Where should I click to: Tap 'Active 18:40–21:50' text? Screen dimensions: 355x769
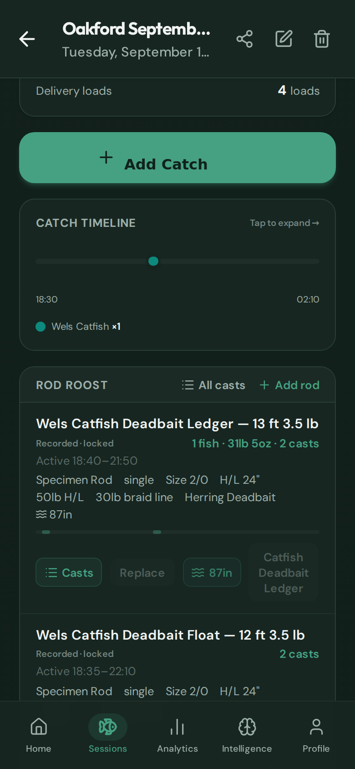click(x=86, y=461)
